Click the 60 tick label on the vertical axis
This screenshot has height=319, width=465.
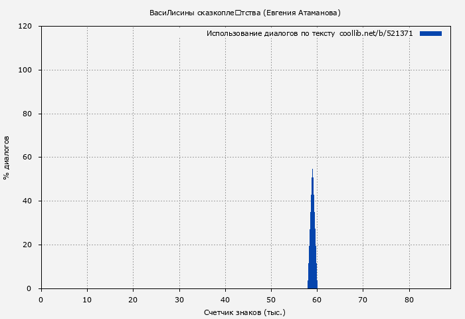click(x=29, y=158)
